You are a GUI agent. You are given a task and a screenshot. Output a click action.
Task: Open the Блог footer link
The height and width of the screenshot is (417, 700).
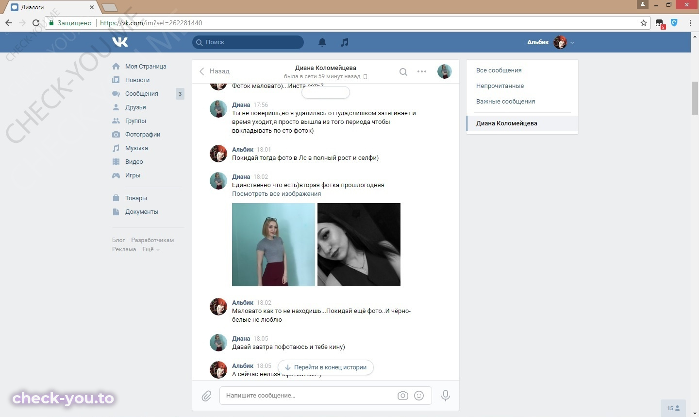118,240
